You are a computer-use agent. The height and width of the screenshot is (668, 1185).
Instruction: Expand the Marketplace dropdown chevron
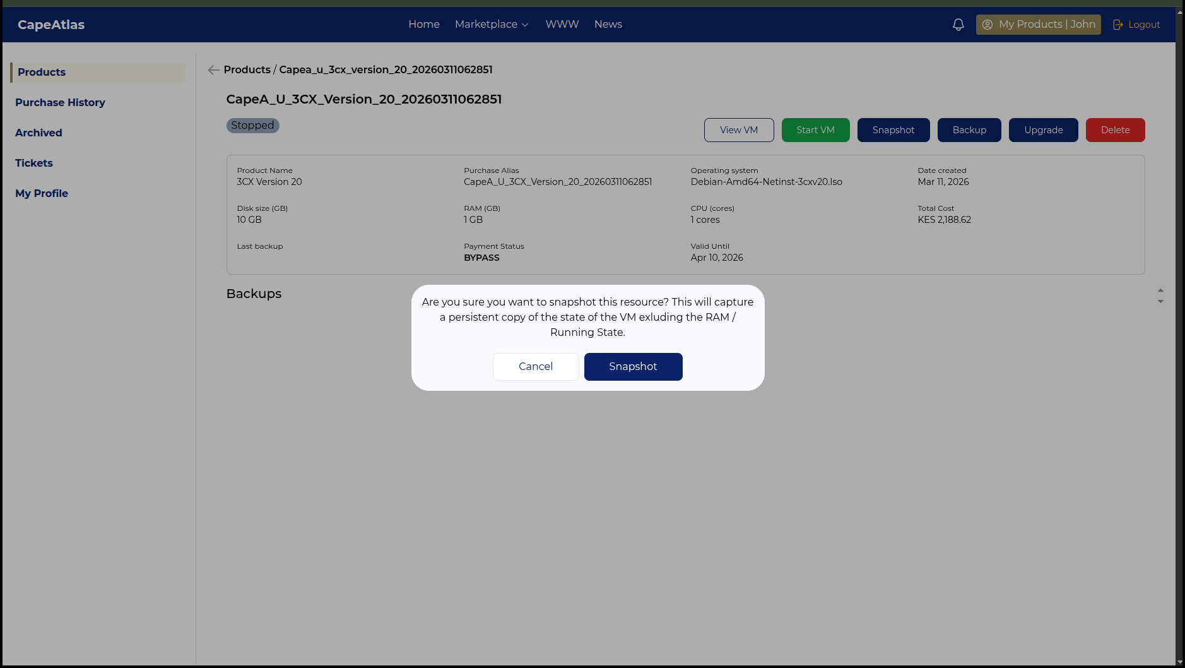click(525, 25)
